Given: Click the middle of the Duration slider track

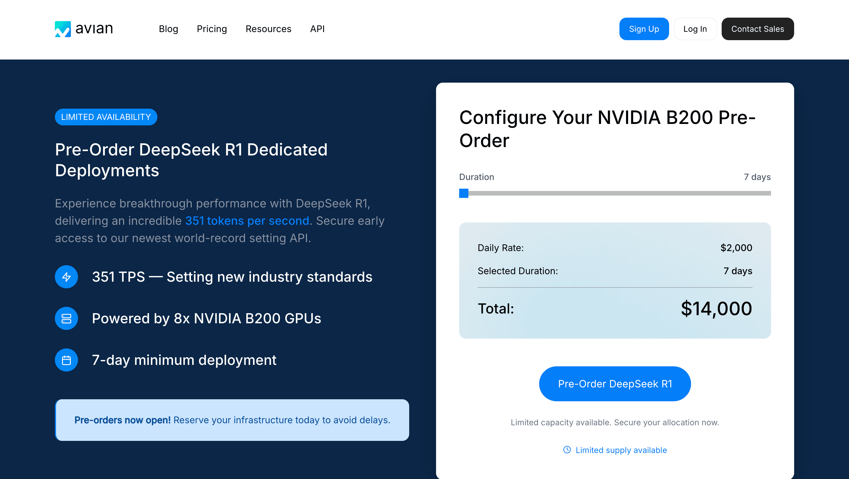Looking at the screenshot, I should [615, 193].
